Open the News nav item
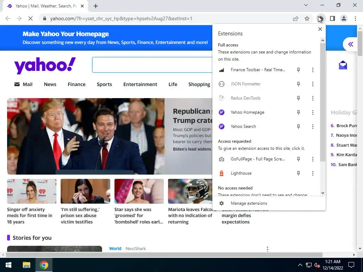This screenshot has height=272, width=363. [50, 84]
